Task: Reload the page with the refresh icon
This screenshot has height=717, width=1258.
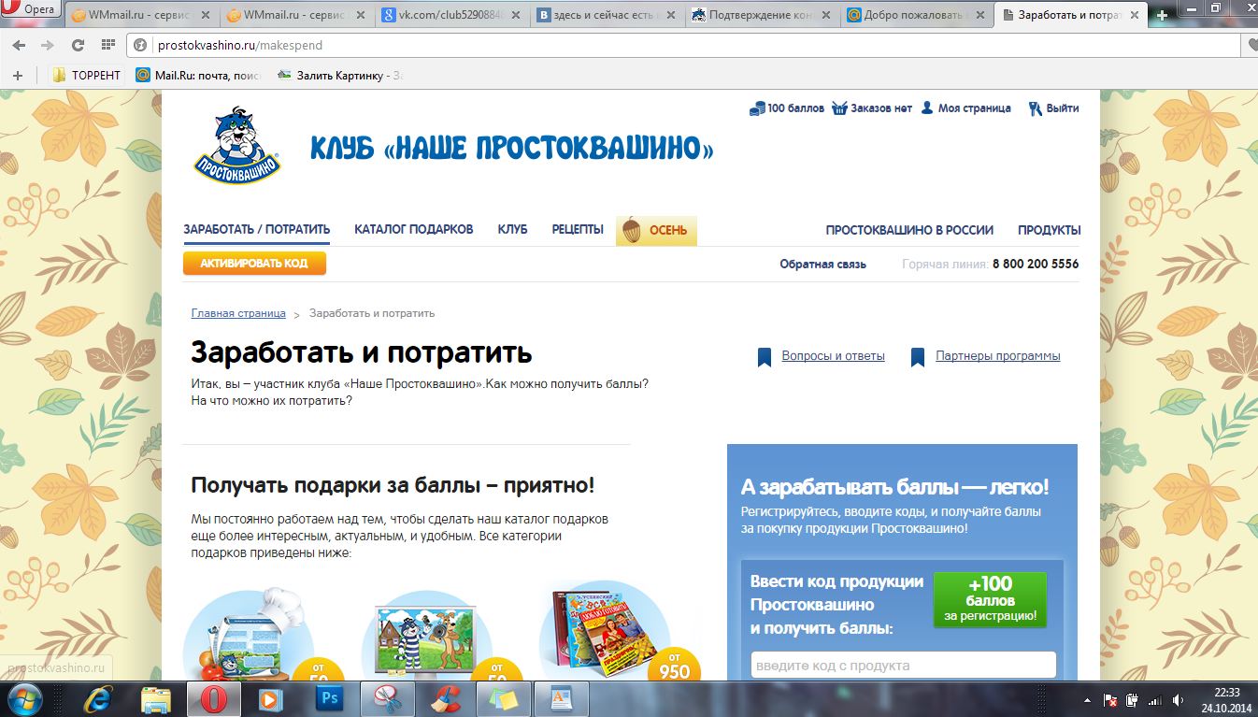Action: point(78,45)
